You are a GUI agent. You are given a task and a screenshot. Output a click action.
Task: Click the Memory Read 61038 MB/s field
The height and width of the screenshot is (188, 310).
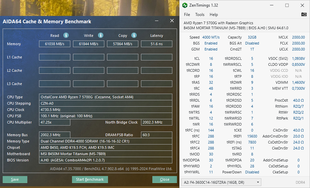[55, 44]
